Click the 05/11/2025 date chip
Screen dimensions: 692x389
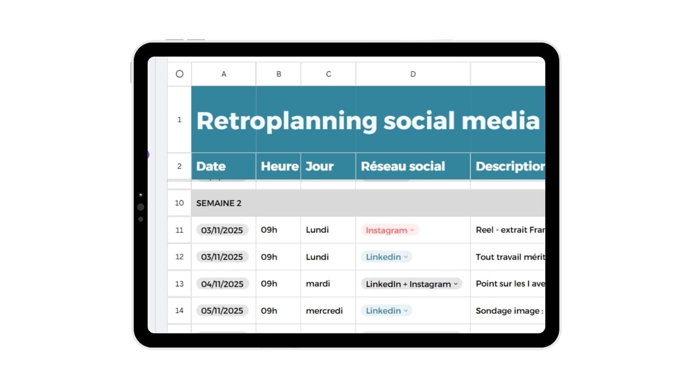[x=222, y=311]
